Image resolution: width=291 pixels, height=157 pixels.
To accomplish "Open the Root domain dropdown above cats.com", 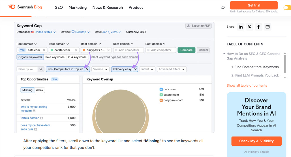I will pyautogui.click(x=27, y=44).
